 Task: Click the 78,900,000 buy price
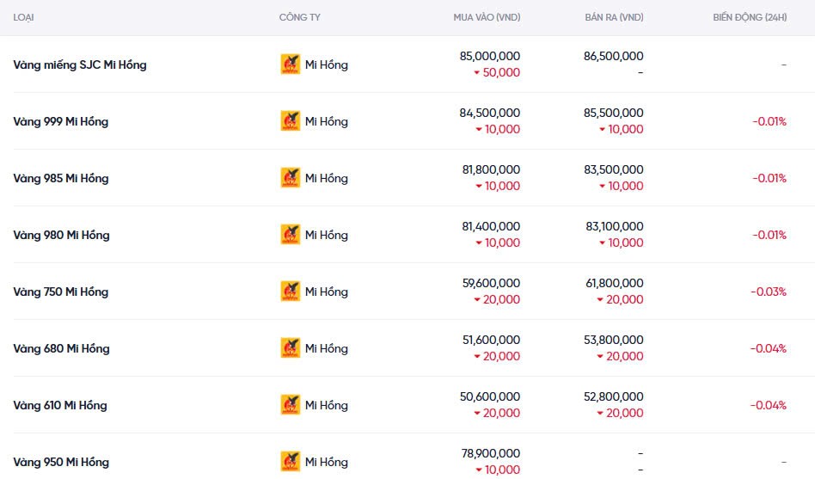tap(490, 453)
